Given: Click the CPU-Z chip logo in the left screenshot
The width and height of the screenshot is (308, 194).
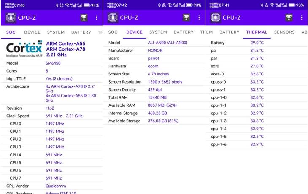Looking at the screenshot, I should pyautogui.click(x=11, y=18).
